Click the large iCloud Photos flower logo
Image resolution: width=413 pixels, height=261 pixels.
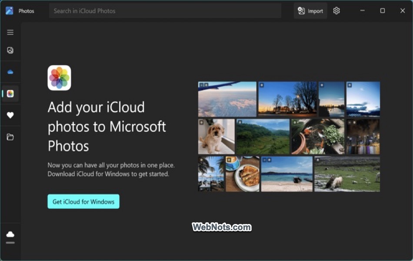coord(59,78)
